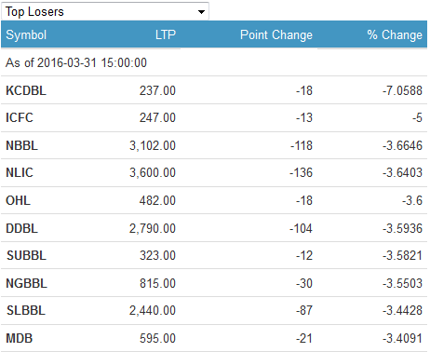Click the % Change column header
The image size is (430, 352).
point(395,34)
